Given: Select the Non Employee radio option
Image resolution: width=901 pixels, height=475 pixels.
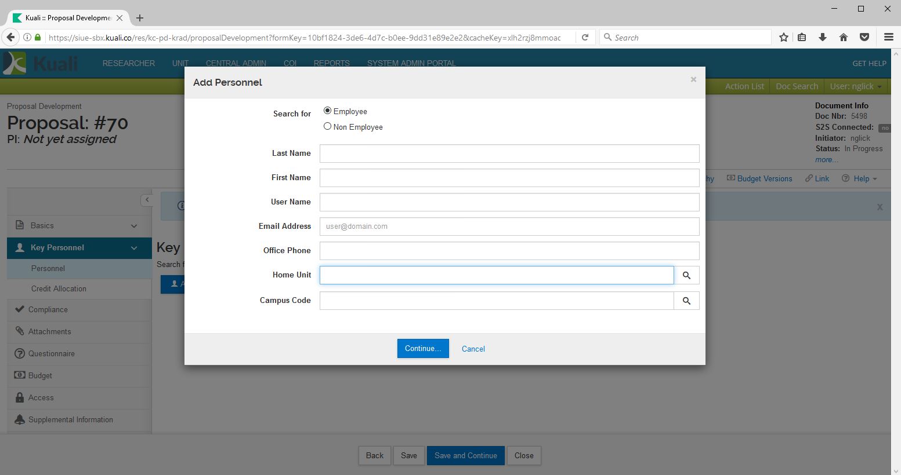Looking at the screenshot, I should click(328, 126).
